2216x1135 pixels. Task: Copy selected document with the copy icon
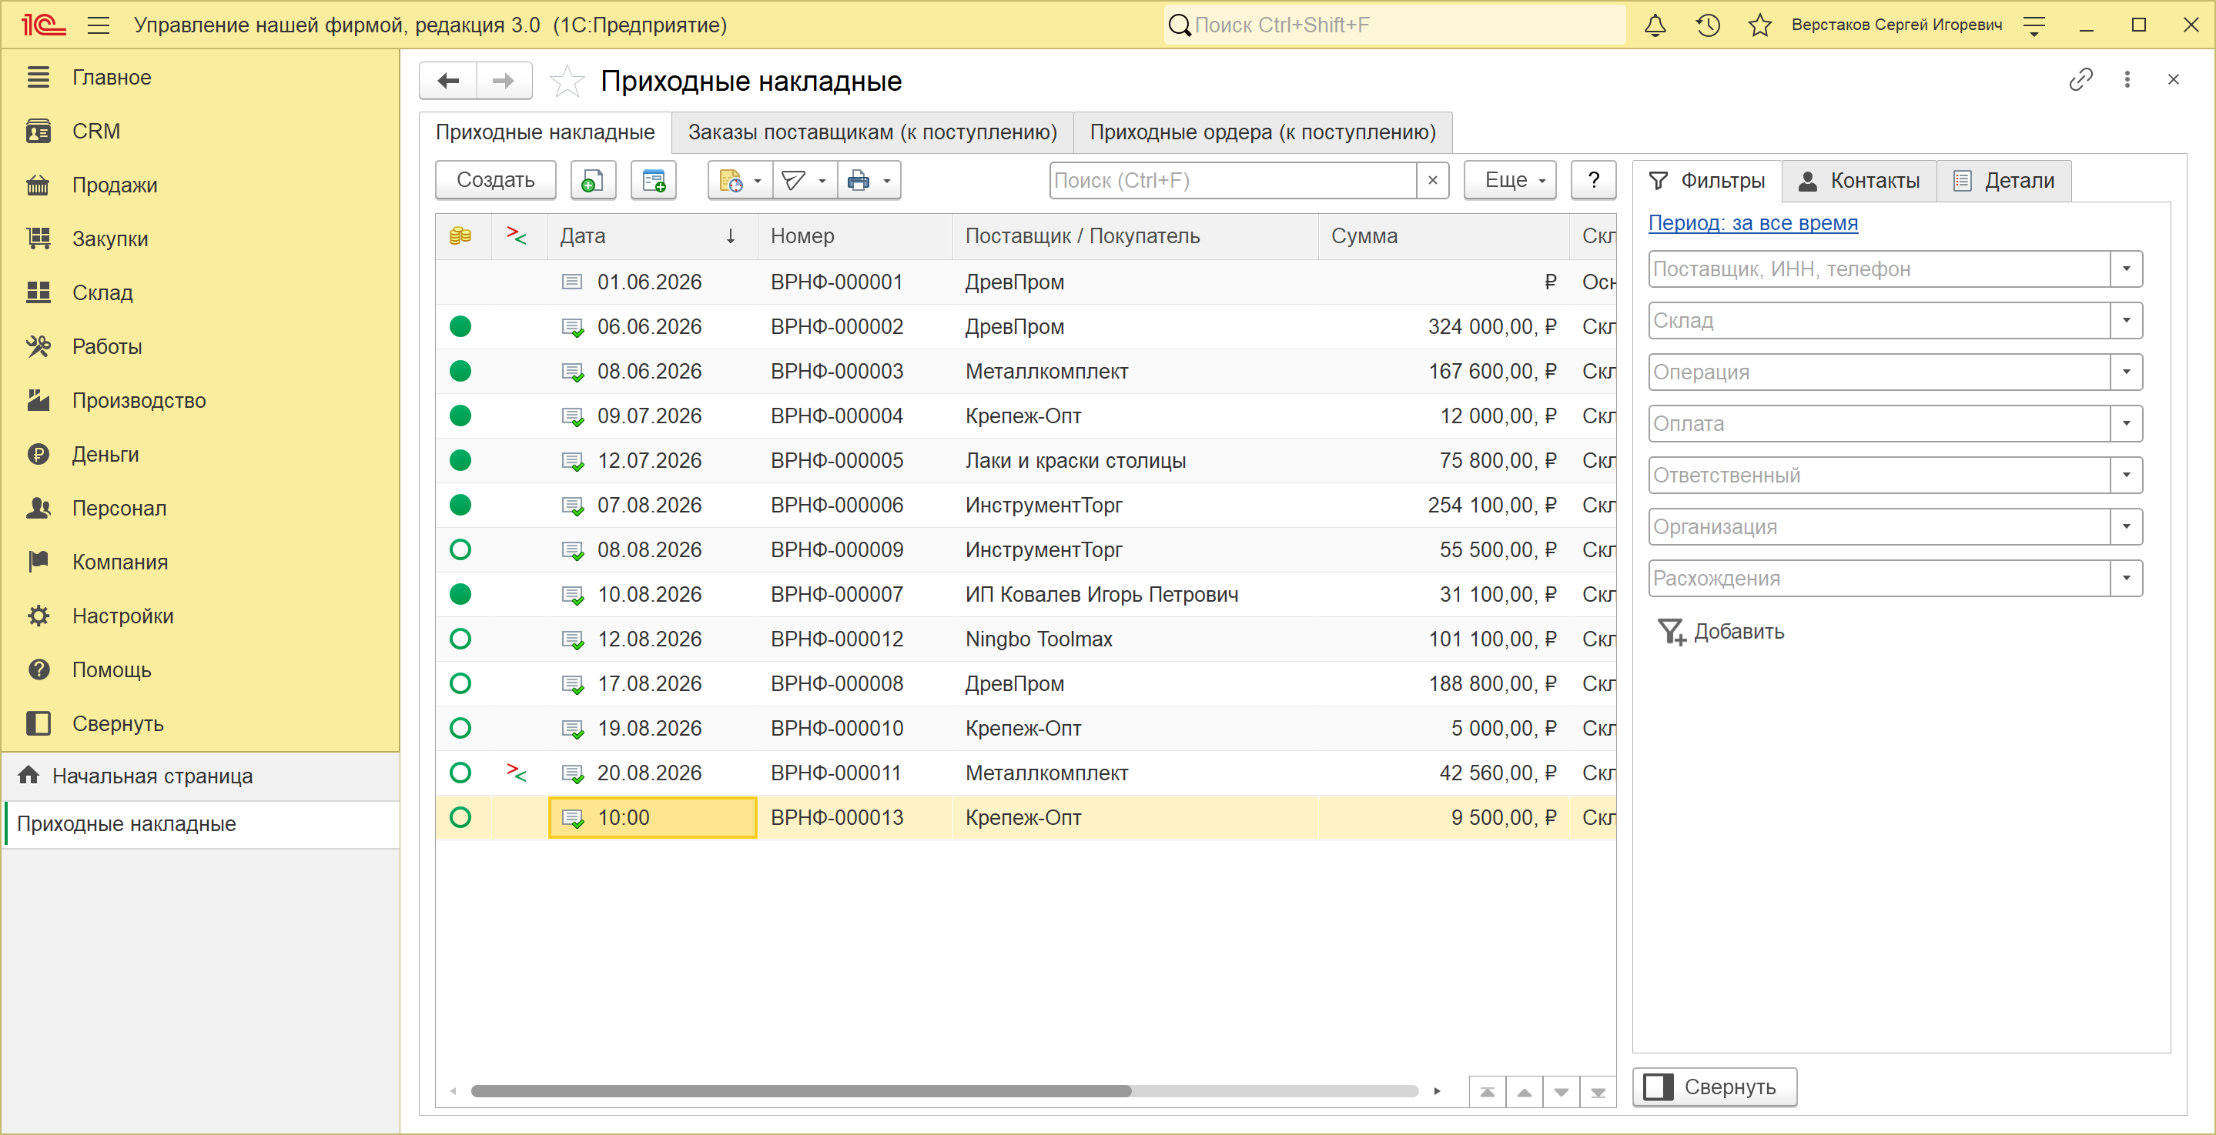point(593,181)
